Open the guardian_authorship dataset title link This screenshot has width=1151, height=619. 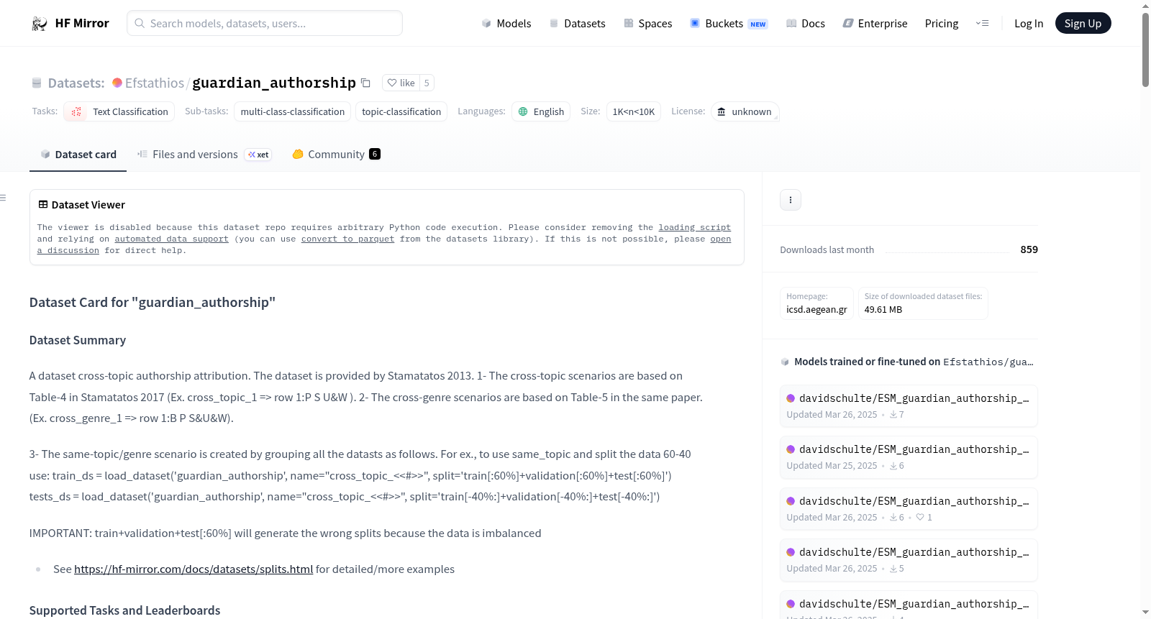(274, 83)
